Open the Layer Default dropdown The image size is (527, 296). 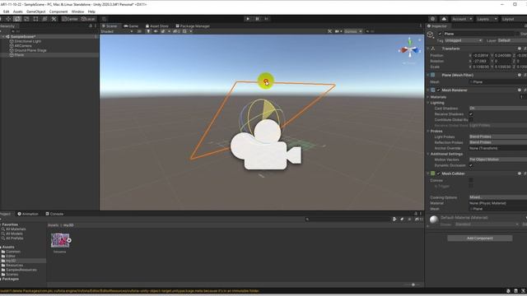512,40
